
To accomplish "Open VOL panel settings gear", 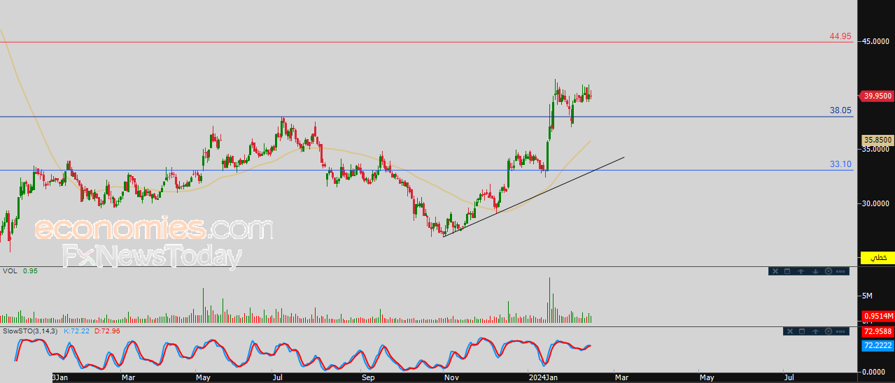I will (x=829, y=271).
